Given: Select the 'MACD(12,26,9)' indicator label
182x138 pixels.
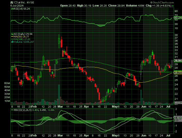Looking at the screenshot, I should pos(23,110).
